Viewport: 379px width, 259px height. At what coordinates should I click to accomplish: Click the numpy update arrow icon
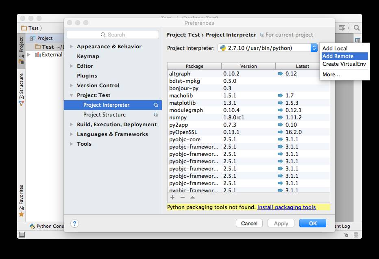click(x=280, y=118)
